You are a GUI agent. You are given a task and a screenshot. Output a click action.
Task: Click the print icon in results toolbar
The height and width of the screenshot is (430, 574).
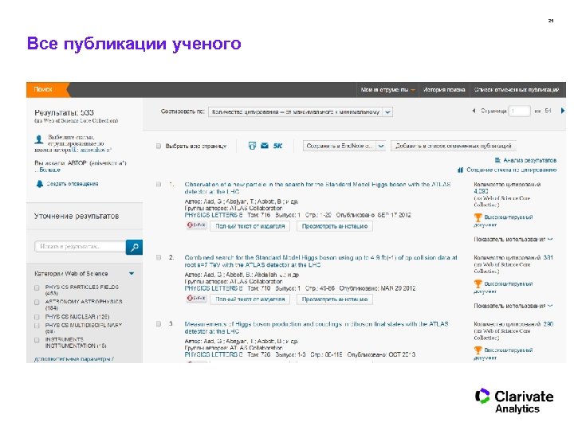click(252, 146)
